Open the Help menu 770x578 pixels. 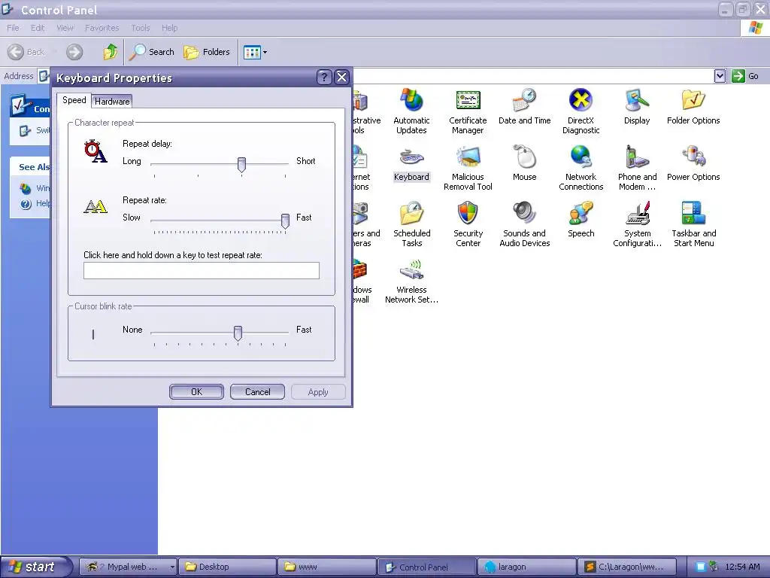tap(169, 28)
